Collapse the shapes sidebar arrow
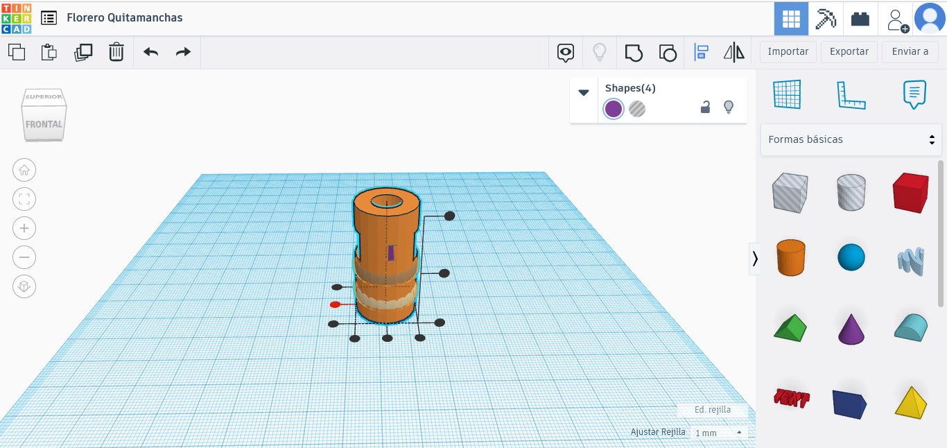 [754, 259]
